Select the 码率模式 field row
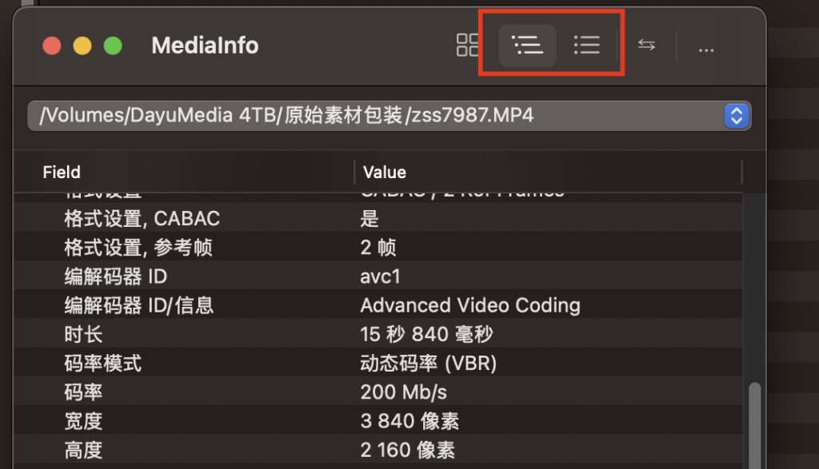Image resolution: width=819 pixels, height=469 pixels. 102,363
